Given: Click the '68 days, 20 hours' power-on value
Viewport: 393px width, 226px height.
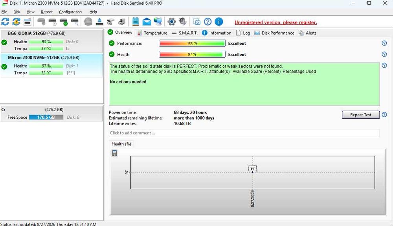Looking at the screenshot, I should (x=190, y=112).
